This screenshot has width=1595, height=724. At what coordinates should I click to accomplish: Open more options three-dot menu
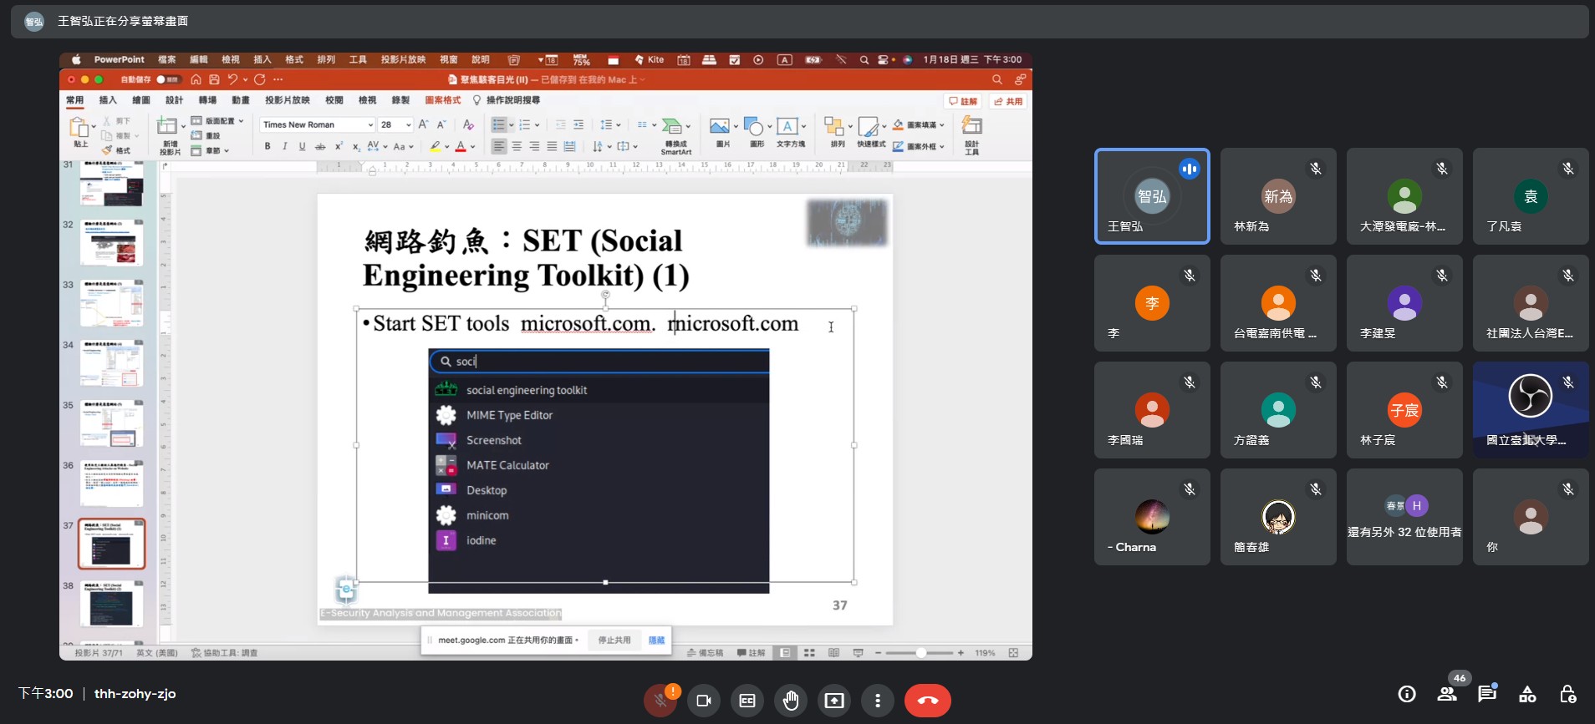[878, 700]
